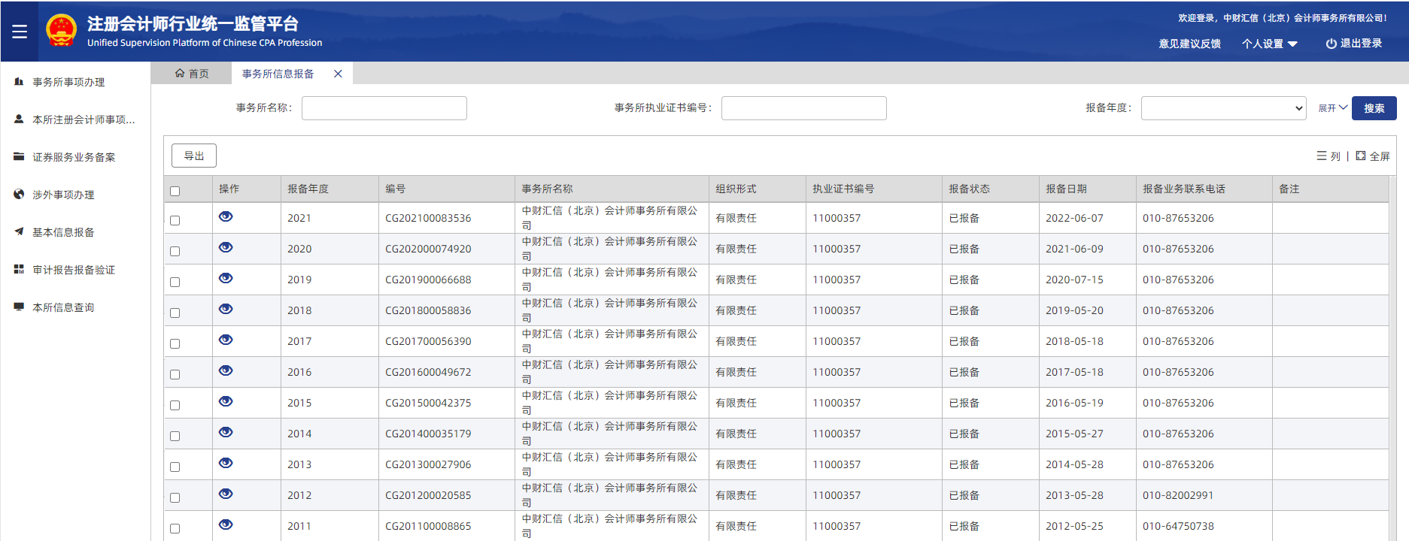
Task: Click the 退出登录 power icon
Action: tap(1331, 44)
